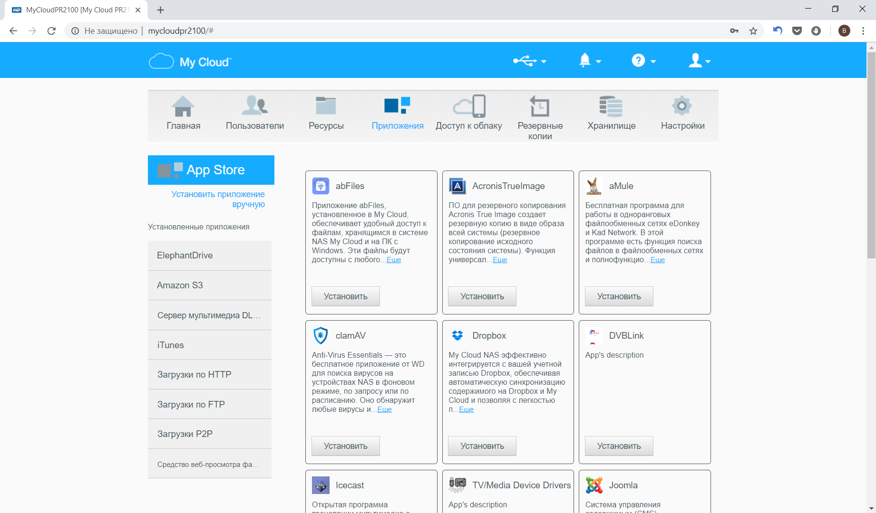Image resolution: width=876 pixels, height=513 pixels.
Task: Reload the current page
Action: tap(51, 31)
